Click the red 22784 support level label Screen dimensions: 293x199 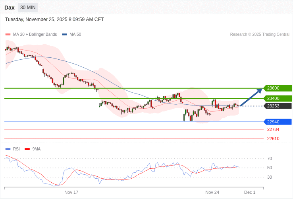273,130
